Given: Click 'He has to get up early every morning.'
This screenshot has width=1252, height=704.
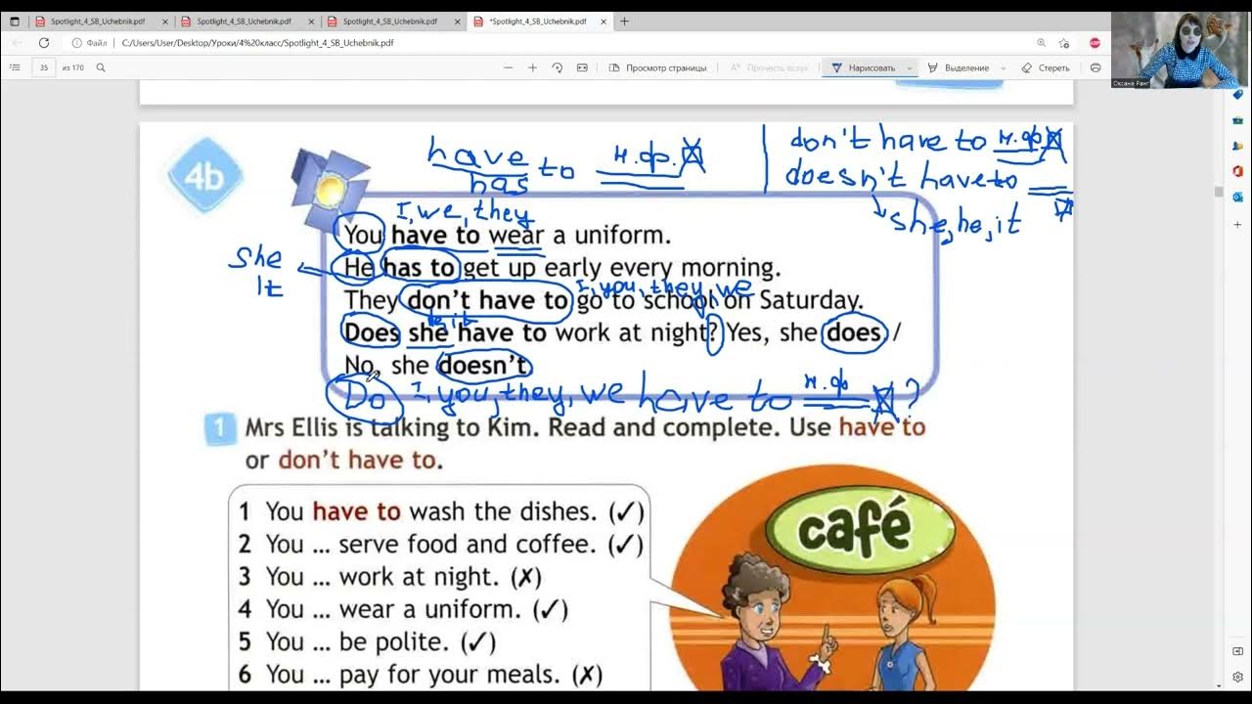Looking at the screenshot, I should tap(563, 267).
